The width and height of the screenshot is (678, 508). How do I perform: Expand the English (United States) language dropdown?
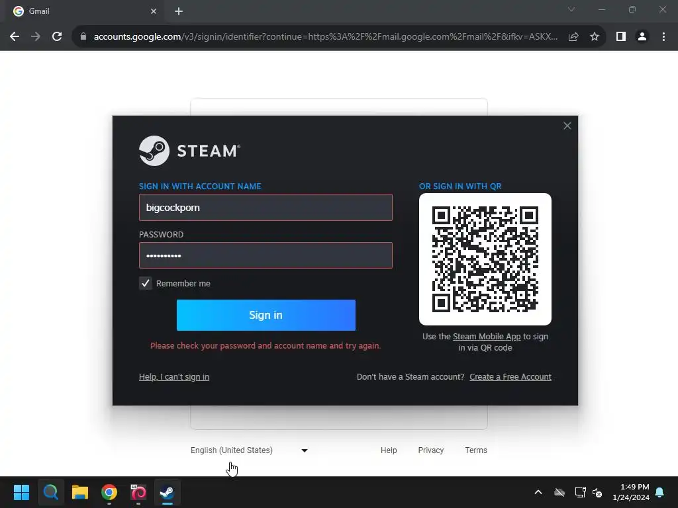[250, 450]
